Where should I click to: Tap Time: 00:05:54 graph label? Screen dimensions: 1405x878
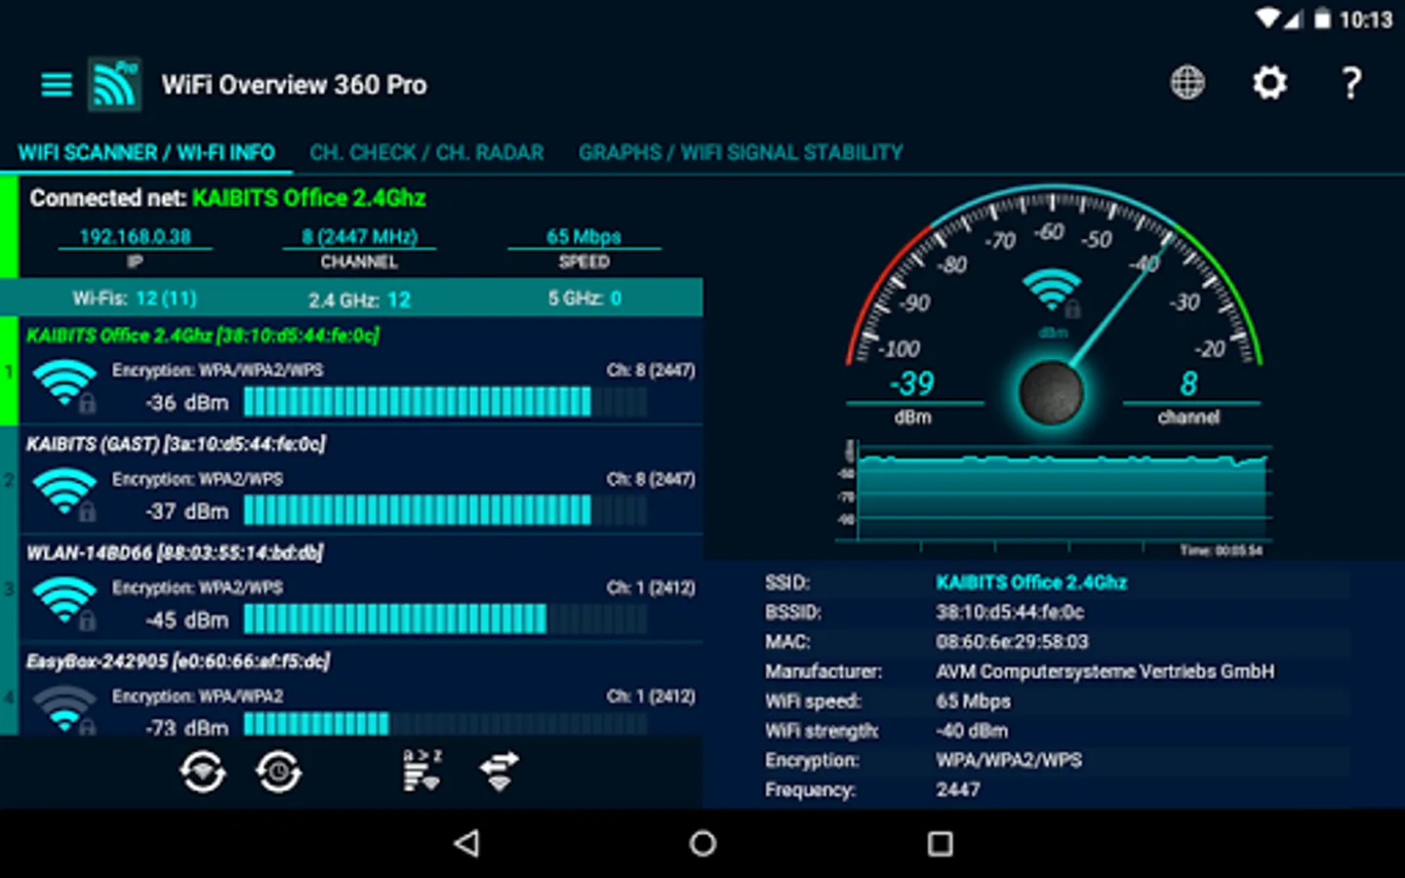pyautogui.click(x=1221, y=551)
